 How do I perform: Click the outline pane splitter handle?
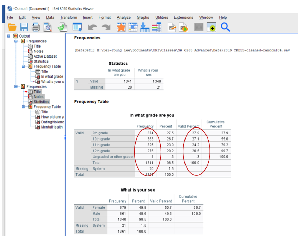pos(65,137)
